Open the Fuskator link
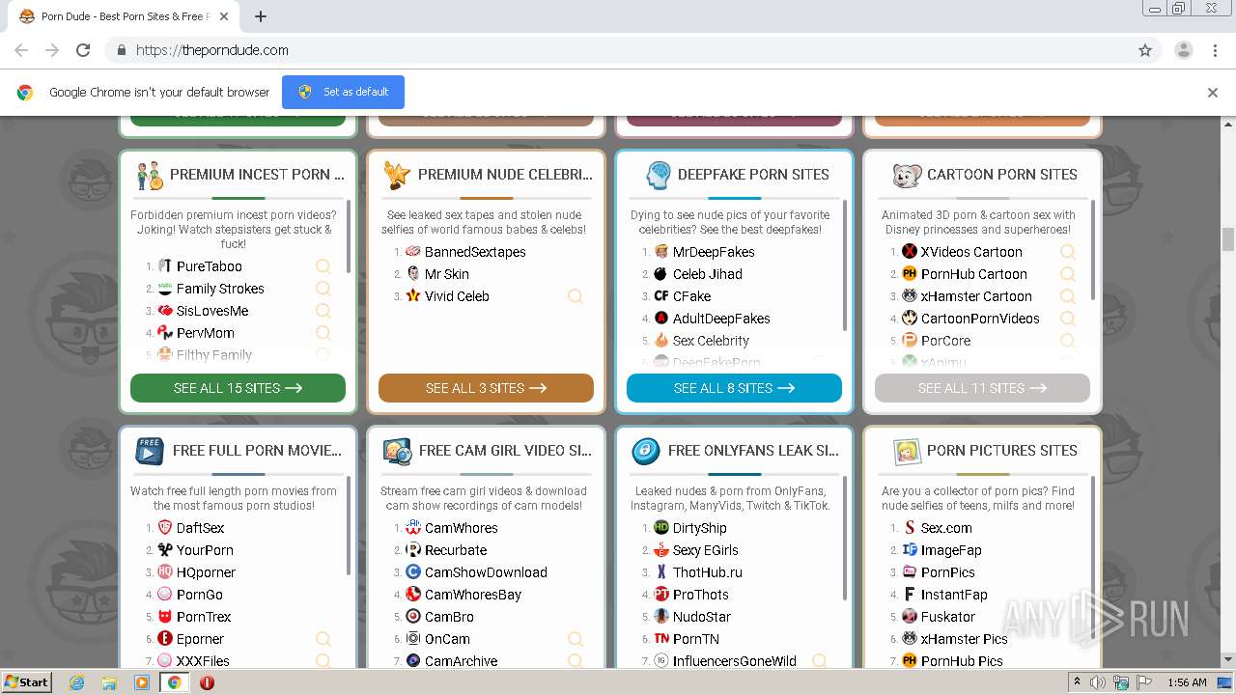The width and height of the screenshot is (1236, 695). pos(948,617)
